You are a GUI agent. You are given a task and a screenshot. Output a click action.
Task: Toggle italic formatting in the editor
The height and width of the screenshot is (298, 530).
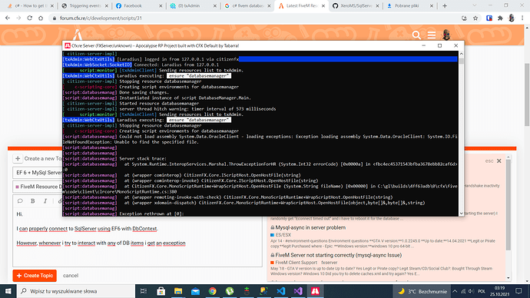tap(45, 200)
